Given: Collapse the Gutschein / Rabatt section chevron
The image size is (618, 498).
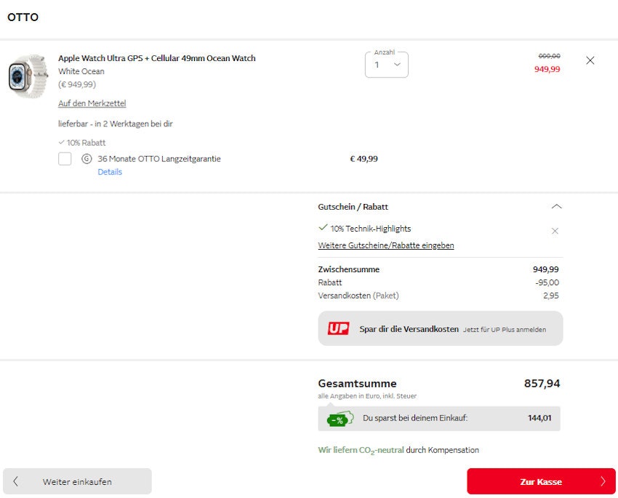Looking at the screenshot, I should point(556,207).
